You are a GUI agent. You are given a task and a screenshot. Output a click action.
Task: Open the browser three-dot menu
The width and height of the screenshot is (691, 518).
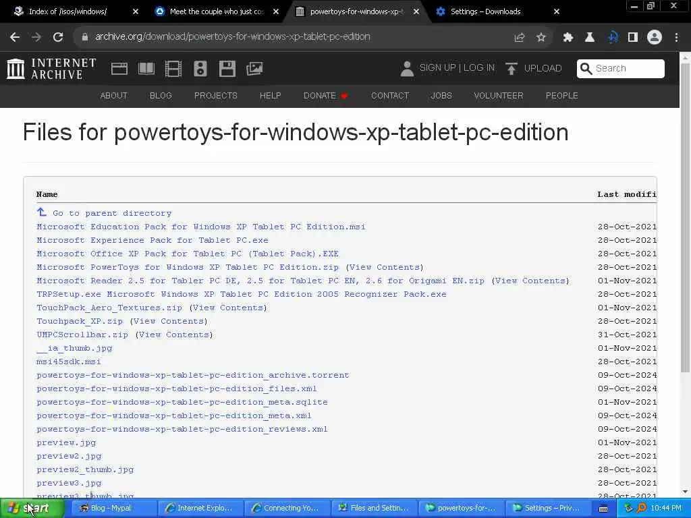pos(676,38)
